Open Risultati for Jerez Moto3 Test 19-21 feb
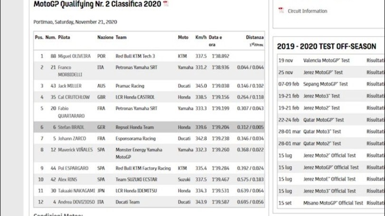 [375, 96]
